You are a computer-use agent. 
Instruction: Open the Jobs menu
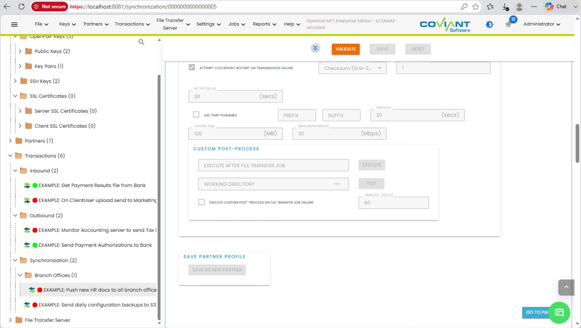pyautogui.click(x=236, y=24)
